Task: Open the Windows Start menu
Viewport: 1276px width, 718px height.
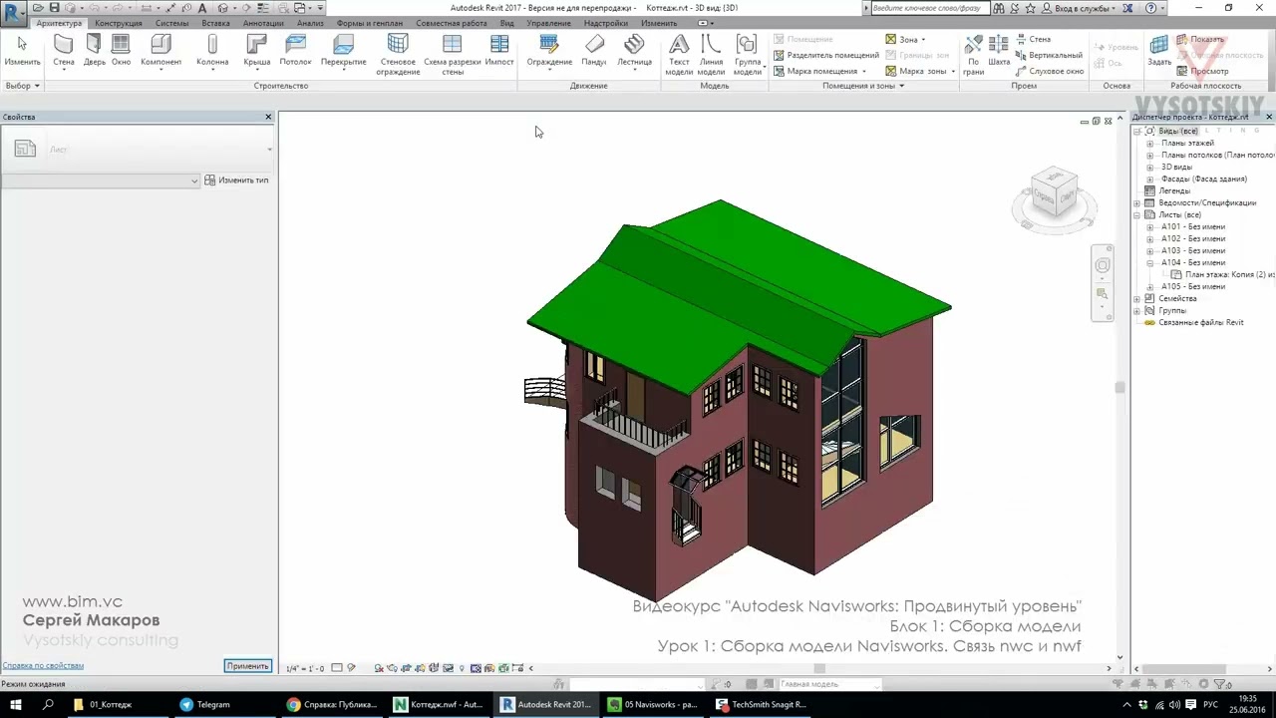Action: (x=16, y=704)
